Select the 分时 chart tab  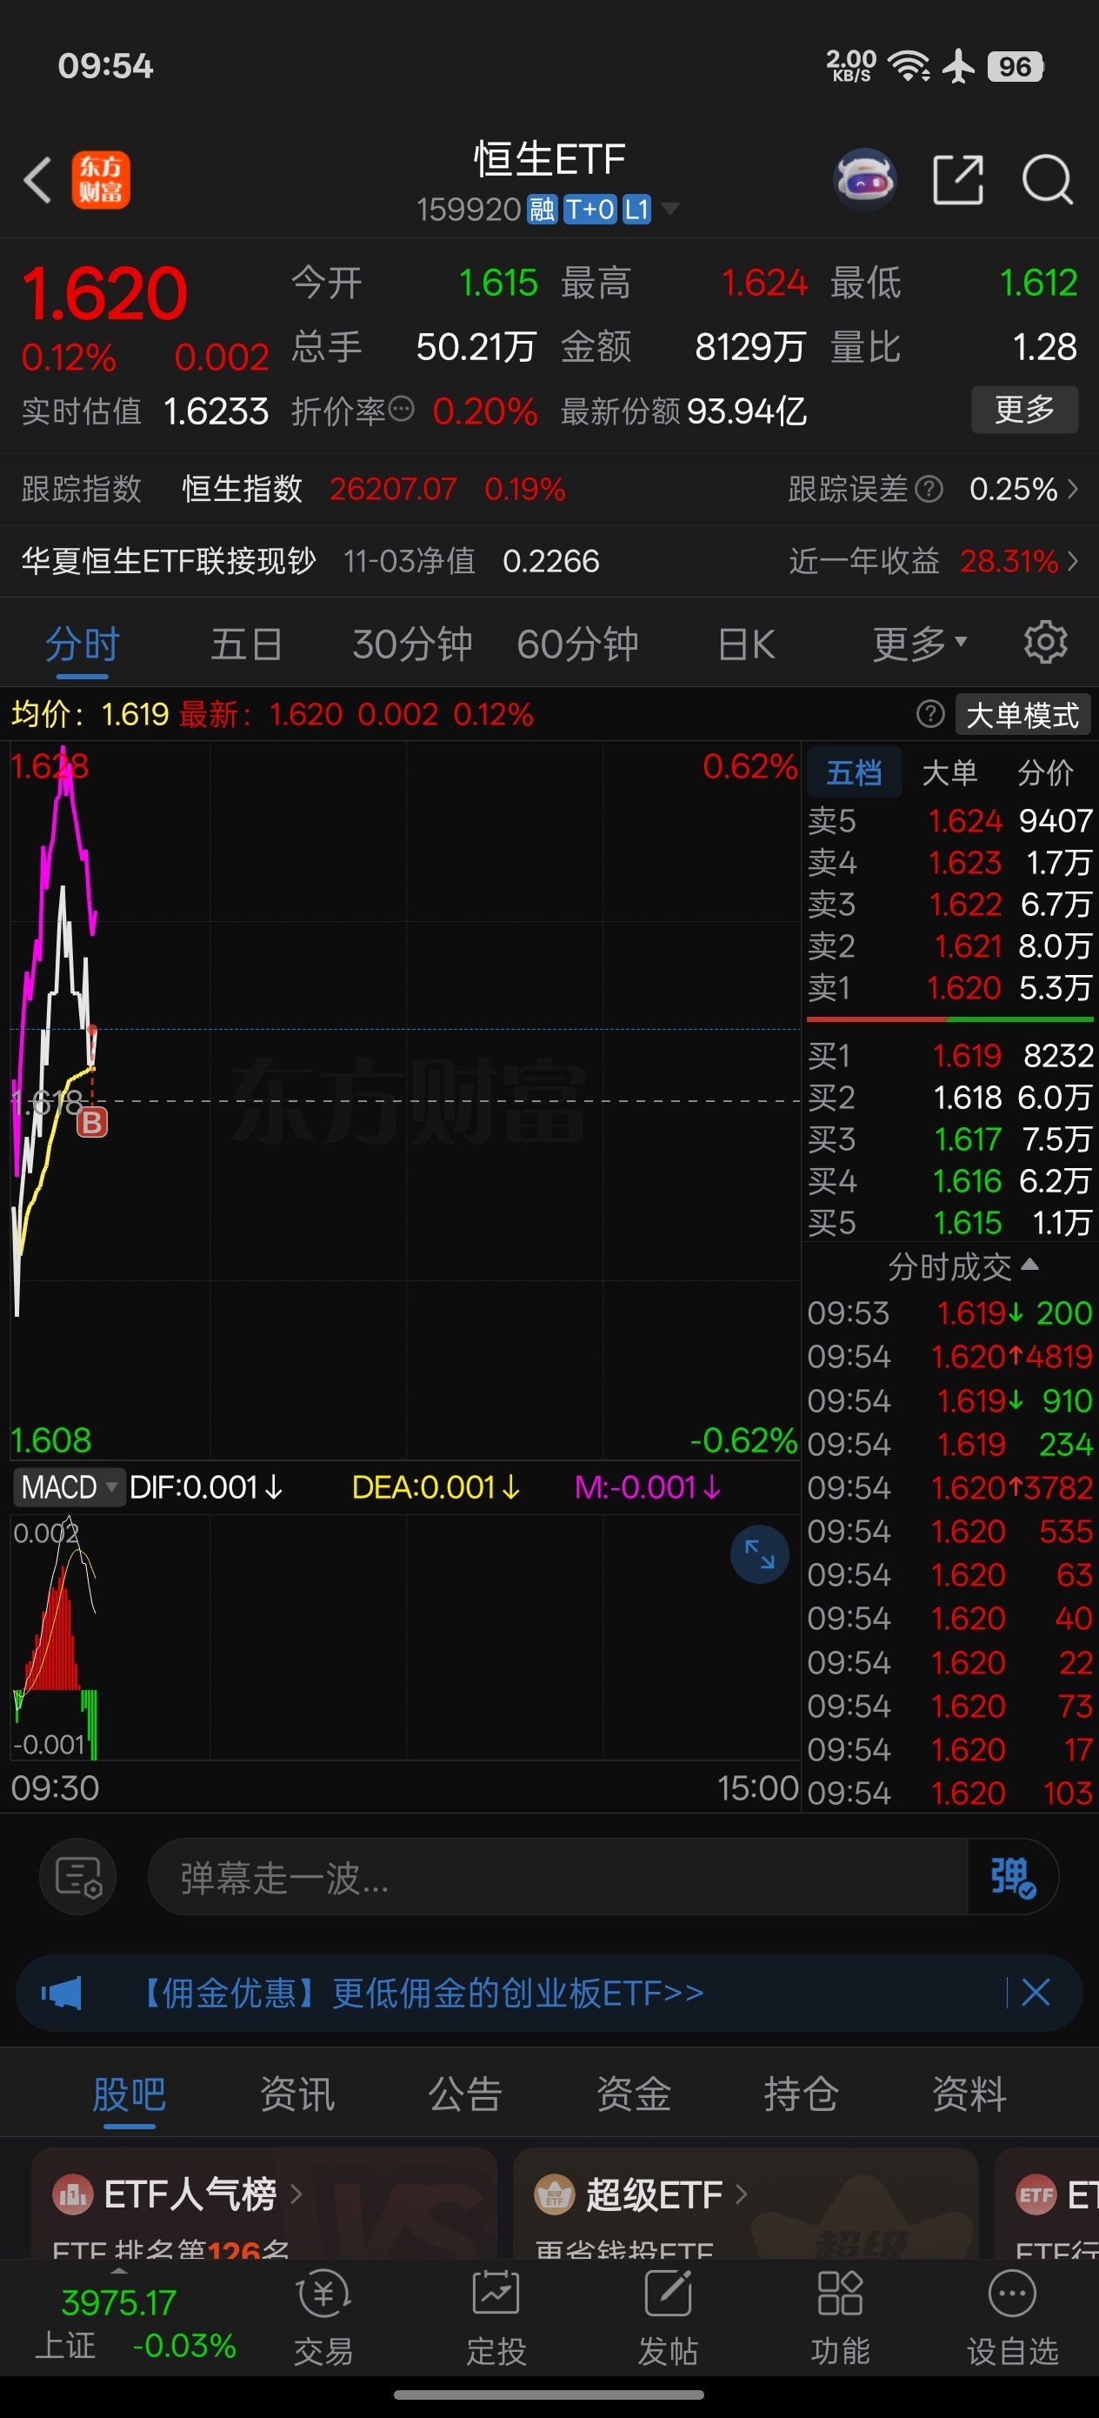coord(83,645)
